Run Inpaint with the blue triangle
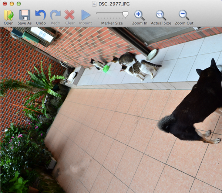This screenshot has height=193, width=222. tap(85, 15)
